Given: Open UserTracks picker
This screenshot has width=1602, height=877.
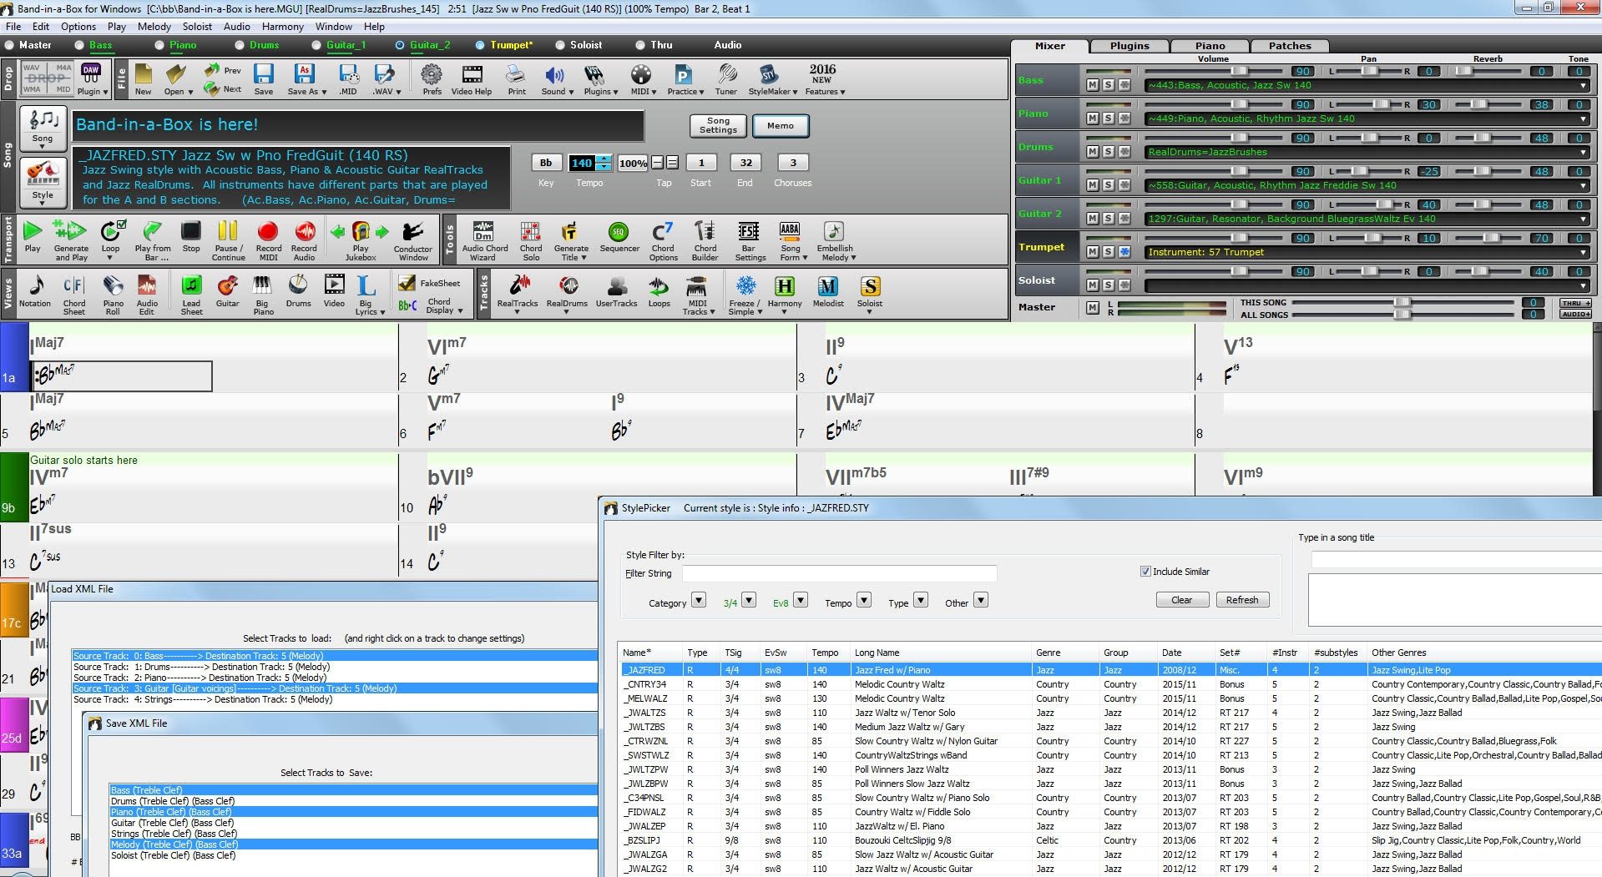Looking at the screenshot, I should click(616, 292).
